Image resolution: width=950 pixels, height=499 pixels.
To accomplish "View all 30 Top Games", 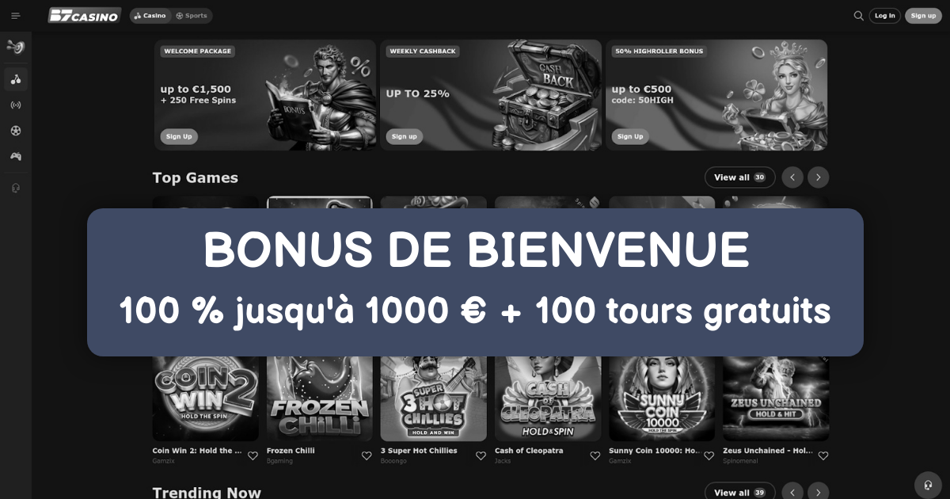I will 740,177.
